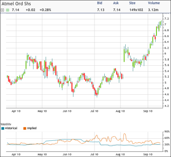Click Apr 10 on the price chart axis
Screen dimensions: 171x157
click(16, 111)
